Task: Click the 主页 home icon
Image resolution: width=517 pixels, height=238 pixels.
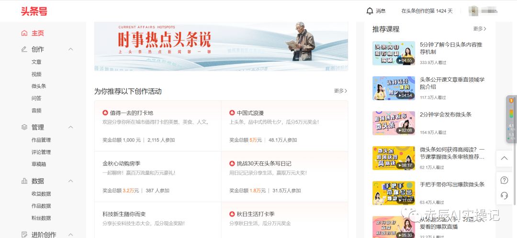Action: click(x=24, y=33)
